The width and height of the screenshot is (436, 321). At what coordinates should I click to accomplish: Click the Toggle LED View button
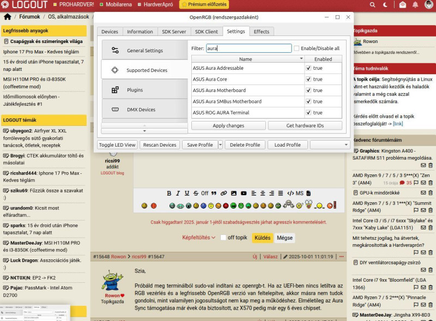pyautogui.click(x=117, y=144)
